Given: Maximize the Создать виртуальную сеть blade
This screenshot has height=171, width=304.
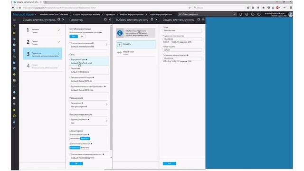Looking at the screenshot, I should [x=199, y=19].
